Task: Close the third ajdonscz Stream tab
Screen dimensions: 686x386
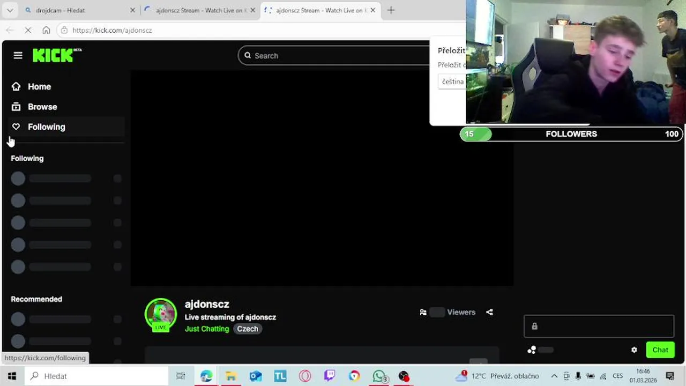Action: click(373, 10)
